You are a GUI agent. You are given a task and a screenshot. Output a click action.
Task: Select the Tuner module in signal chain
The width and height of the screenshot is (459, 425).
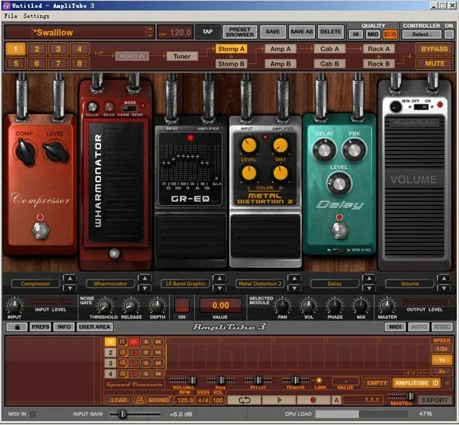(182, 56)
